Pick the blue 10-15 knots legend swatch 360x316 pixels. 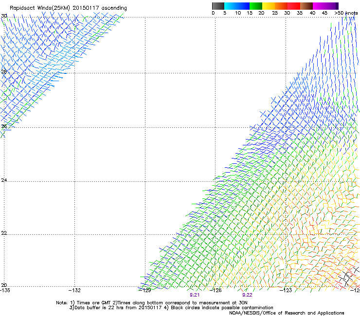[243, 6]
